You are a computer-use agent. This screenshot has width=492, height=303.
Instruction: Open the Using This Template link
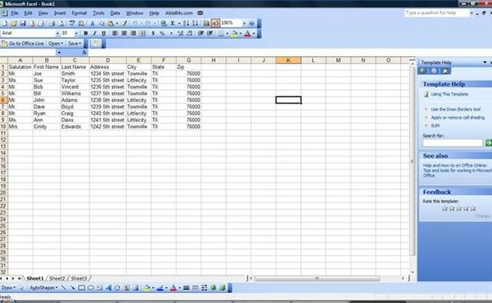click(449, 94)
